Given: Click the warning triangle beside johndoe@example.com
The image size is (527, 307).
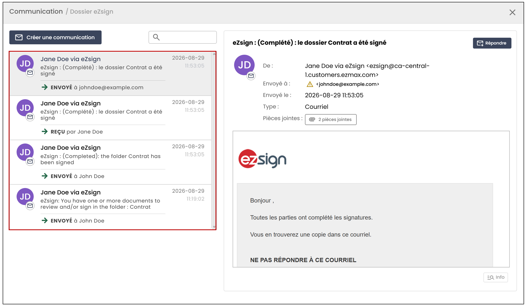Looking at the screenshot, I should point(310,84).
